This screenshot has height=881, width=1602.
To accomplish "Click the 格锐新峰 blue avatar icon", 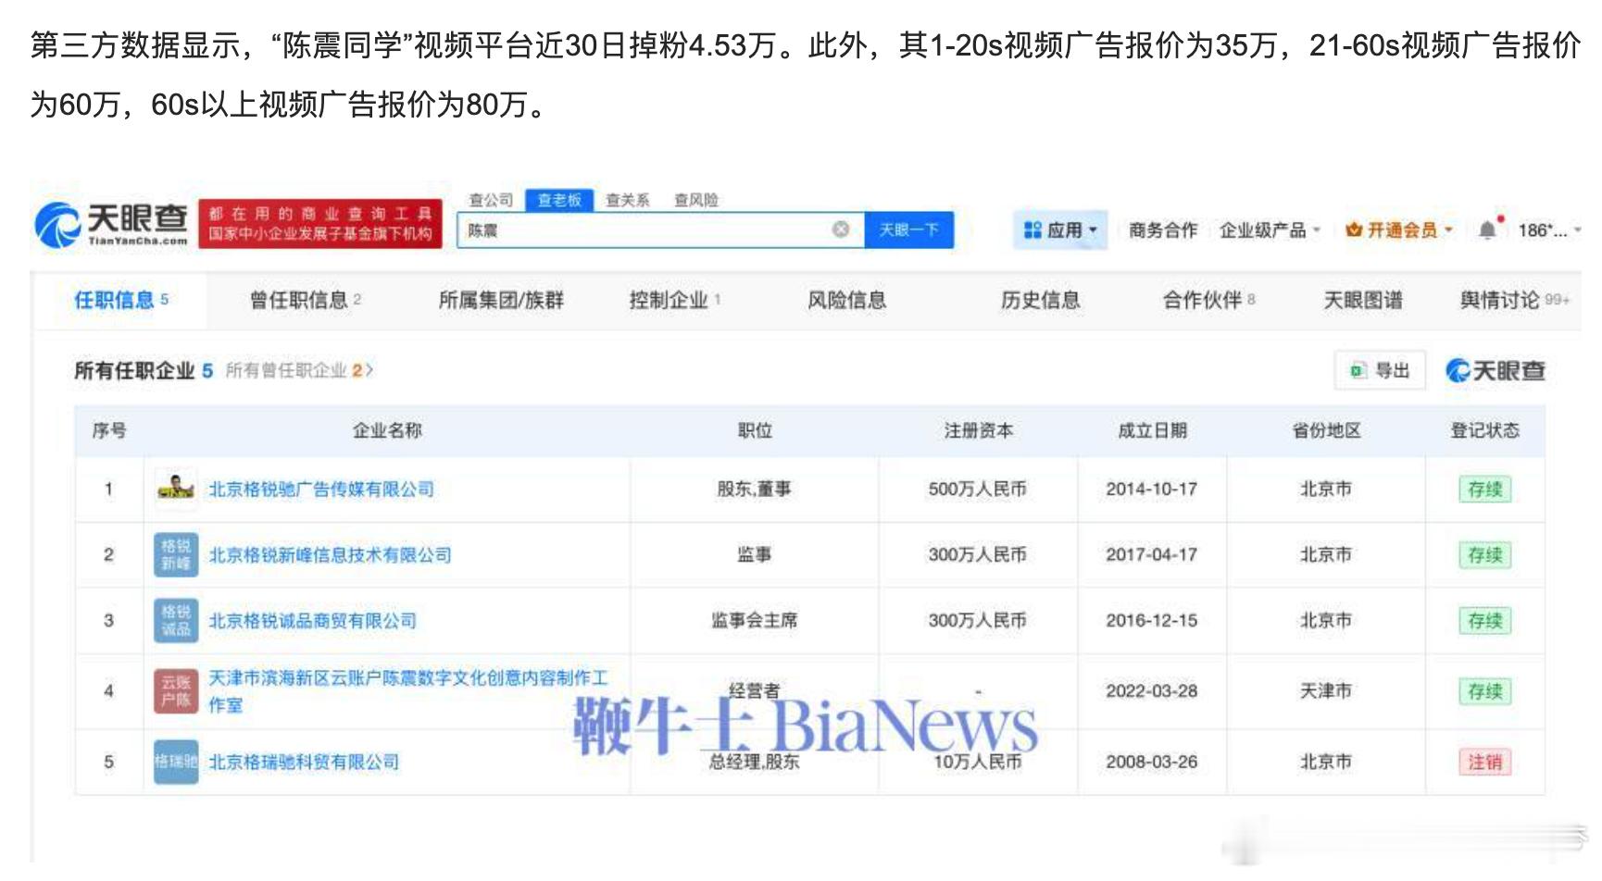I will (175, 554).
